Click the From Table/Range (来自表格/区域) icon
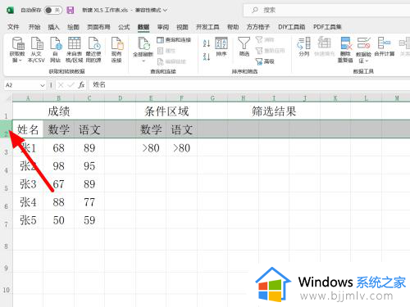This screenshot has height=307, width=410. (75, 43)
